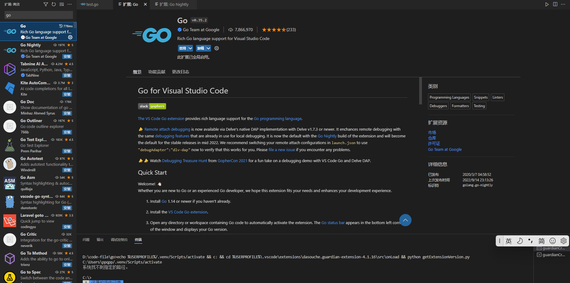Open the 功能贡献 feature contributions tab
The height and width of the screenshot is (283, 570).
click(157, 72)
